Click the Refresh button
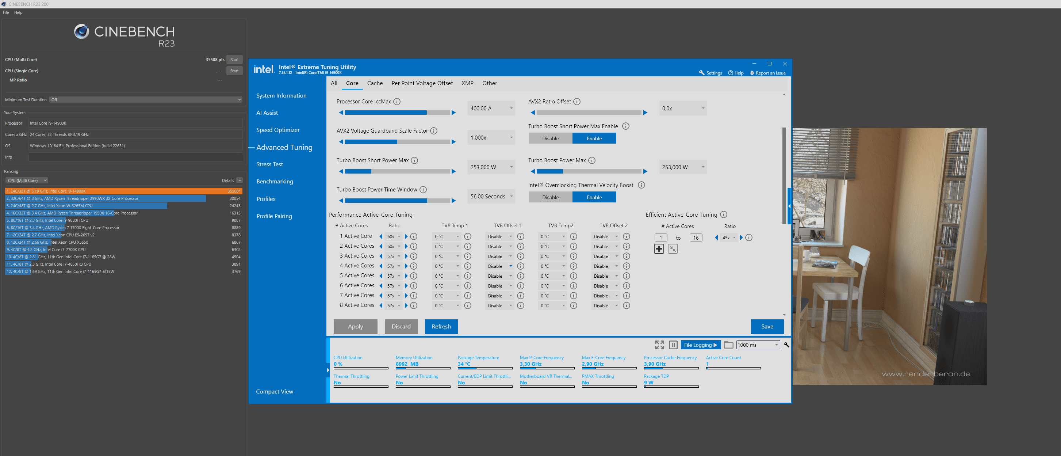The height and width of the screenshot is (456, 1061). click(441, 327)
